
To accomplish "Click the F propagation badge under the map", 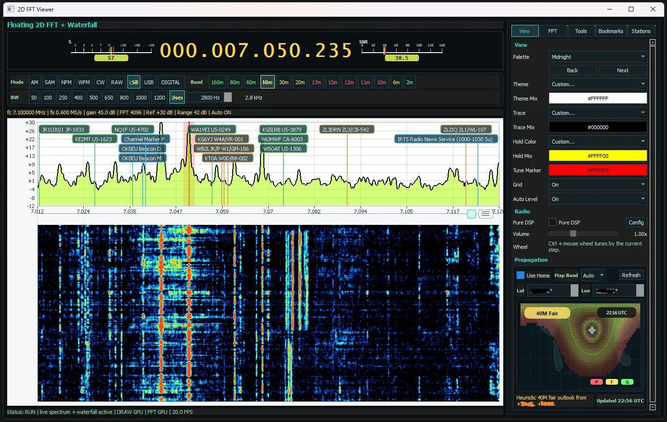I will [612, 381].
